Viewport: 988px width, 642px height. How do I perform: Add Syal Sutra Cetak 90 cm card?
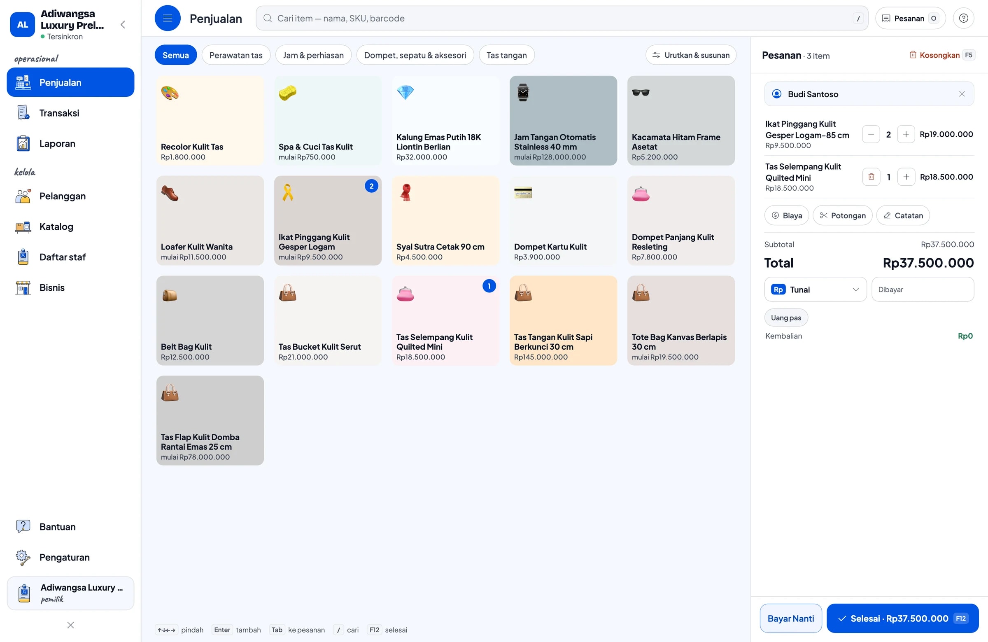point(445,220)
